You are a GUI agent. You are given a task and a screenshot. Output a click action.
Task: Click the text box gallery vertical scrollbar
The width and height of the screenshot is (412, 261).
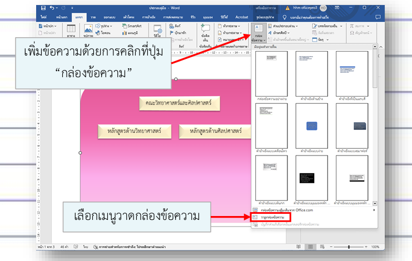375,128
